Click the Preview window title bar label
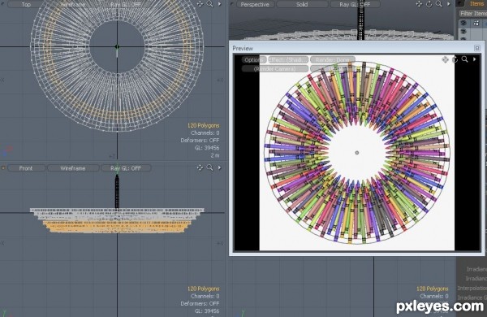This screenshot has width=487, height=317. pyautogui.click(x=243, y=48)
